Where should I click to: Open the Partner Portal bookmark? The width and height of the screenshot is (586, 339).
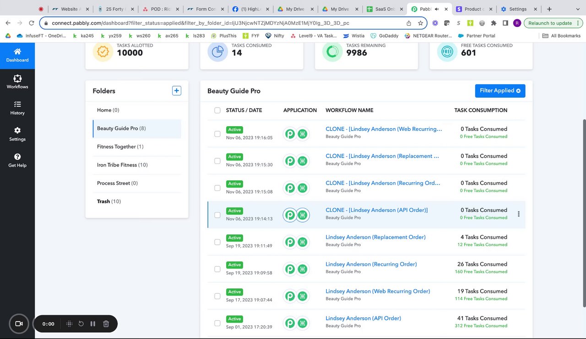[476, 36]
